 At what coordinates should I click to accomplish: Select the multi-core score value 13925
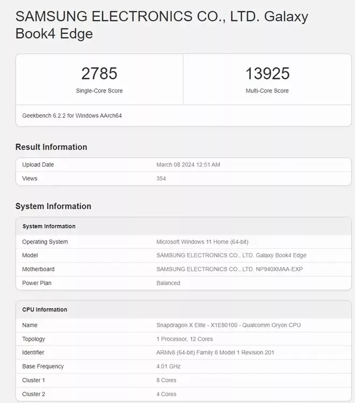click(267, 74)
